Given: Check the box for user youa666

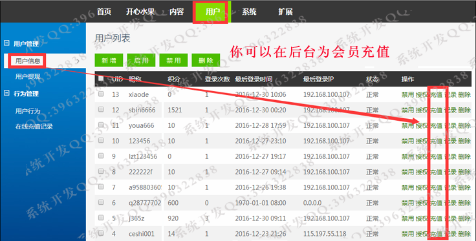Looking at the screenshot, I should point(101,125).
